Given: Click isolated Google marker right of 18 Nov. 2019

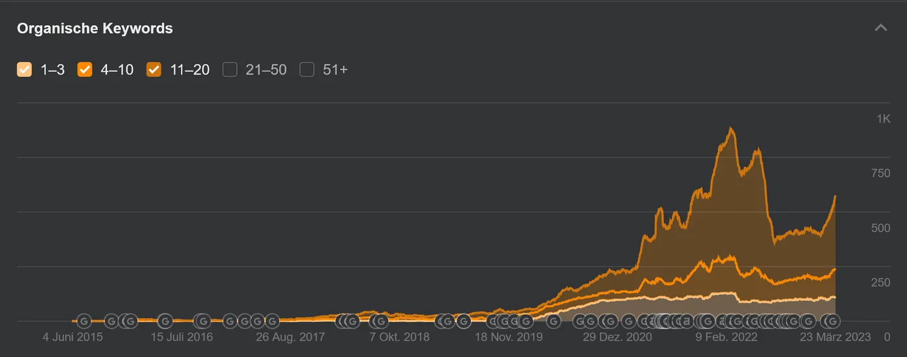Looking at the screenshot, I should click(553, 321).
